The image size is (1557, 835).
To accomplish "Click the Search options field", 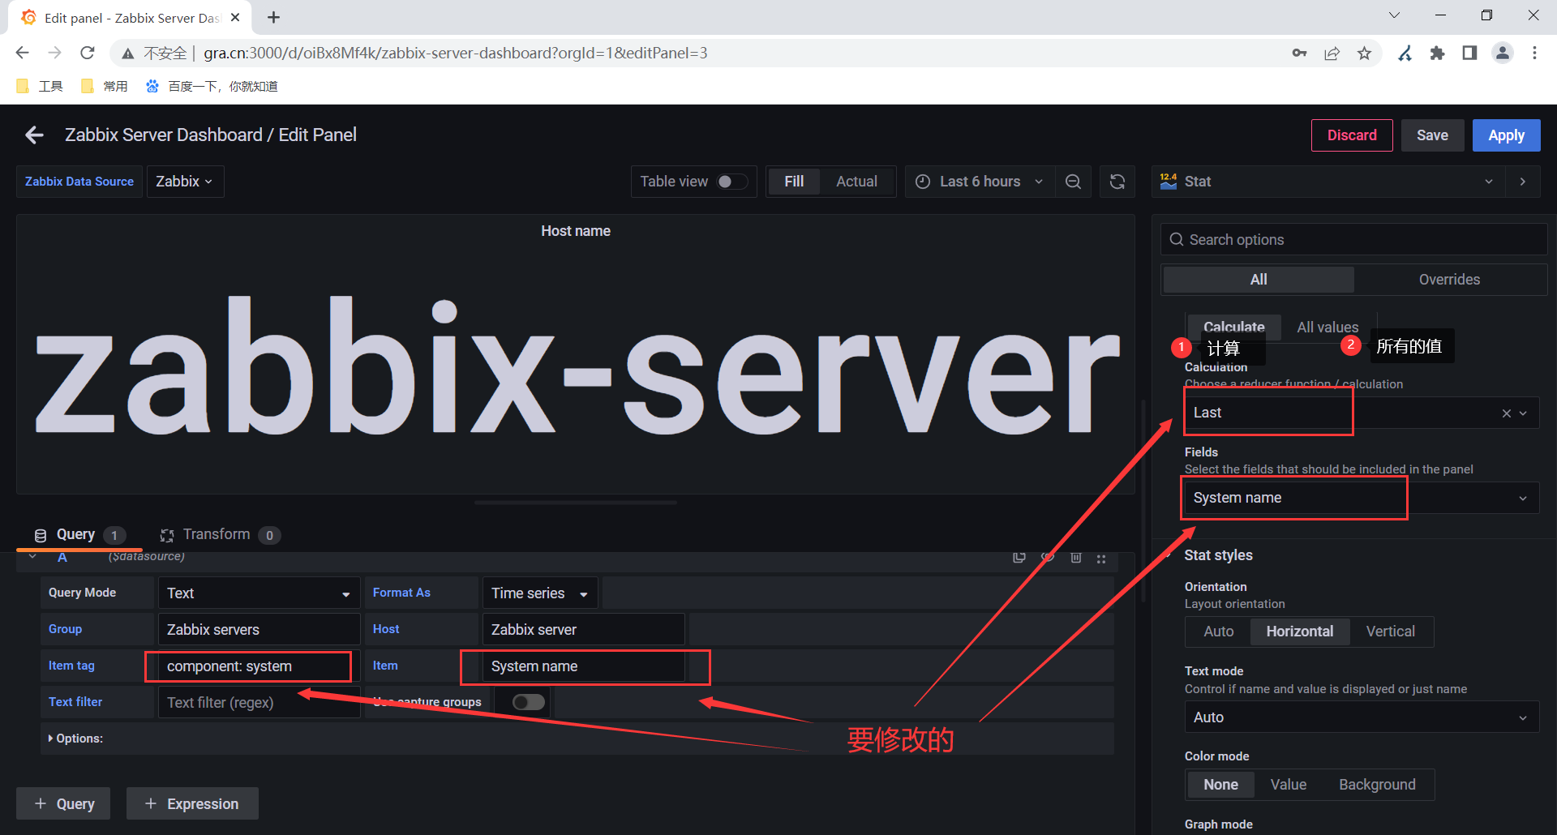I will [x=1353, y=240].
